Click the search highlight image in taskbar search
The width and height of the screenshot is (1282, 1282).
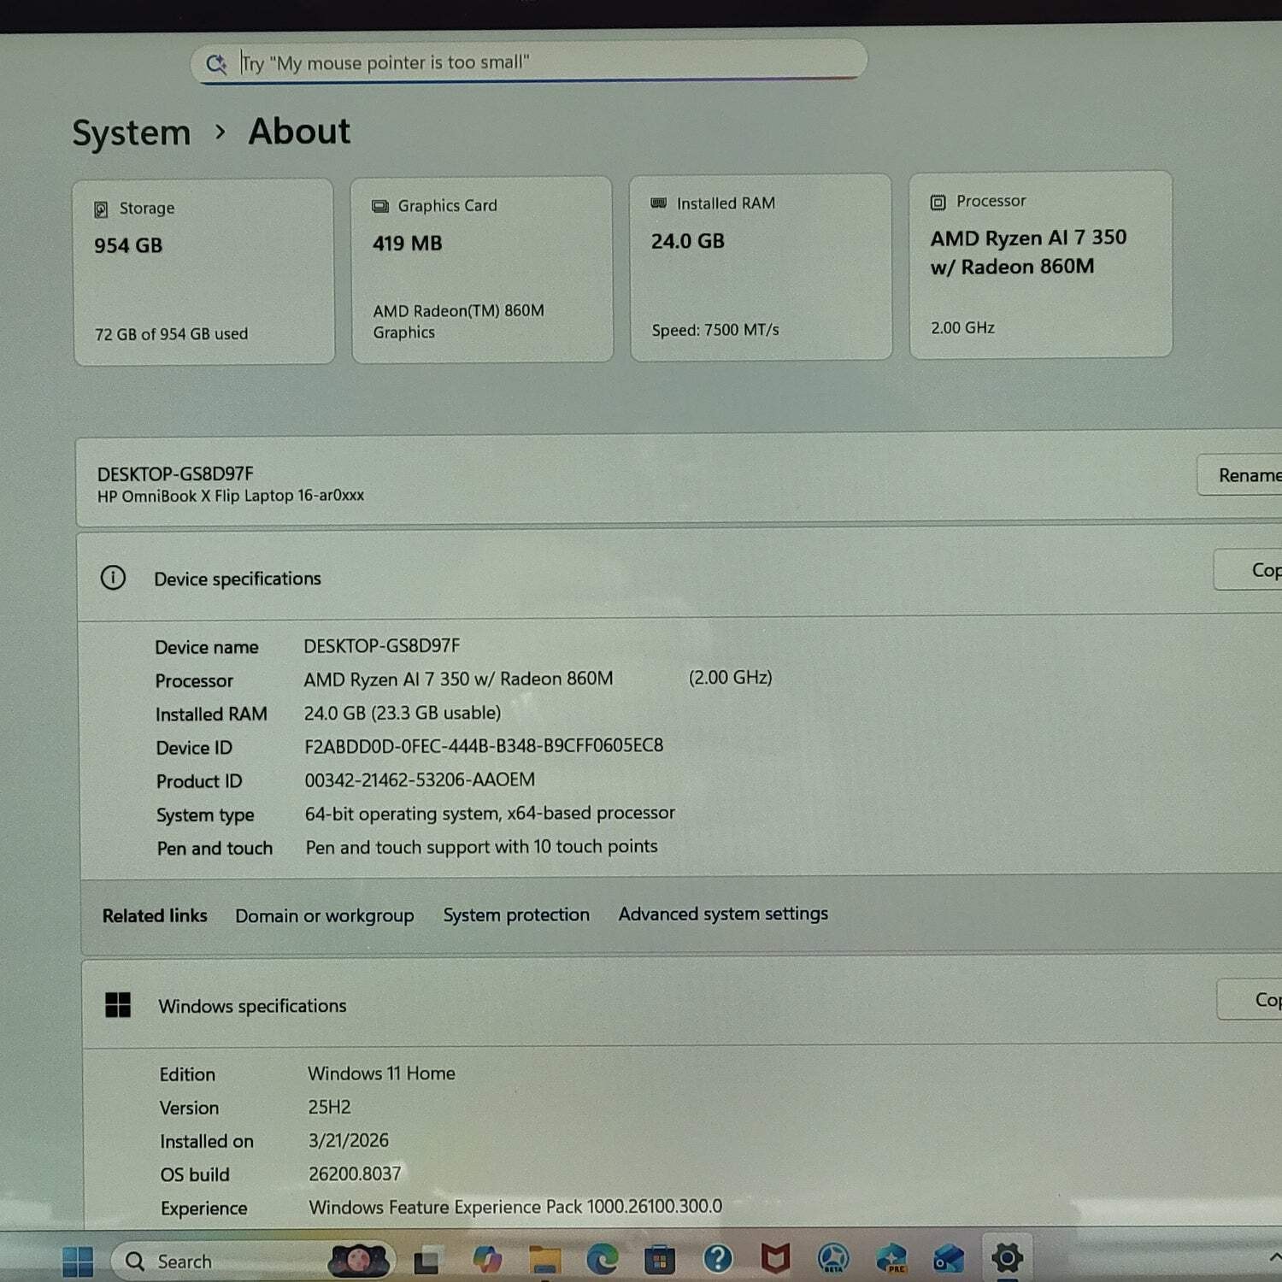pyautogui.click(x=359, y=1260)
